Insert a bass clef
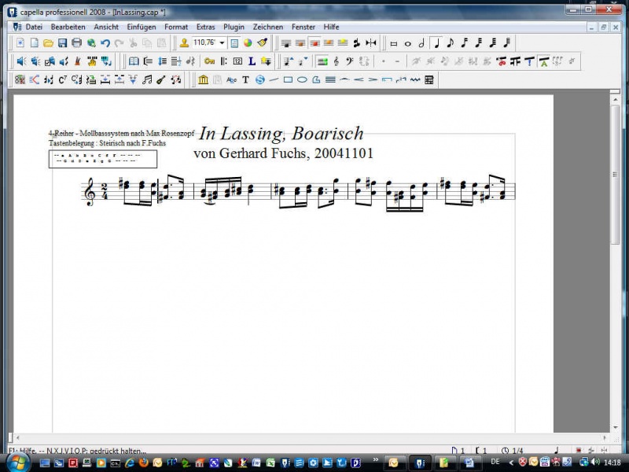 pyautogui.click(x=349, y=61)
